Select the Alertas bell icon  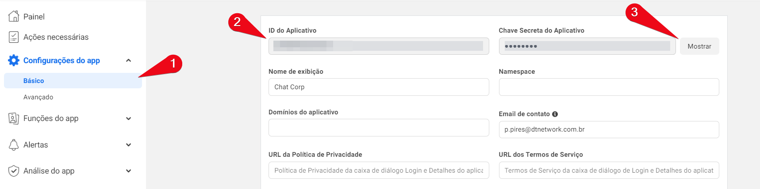click(x=14, y=145)
